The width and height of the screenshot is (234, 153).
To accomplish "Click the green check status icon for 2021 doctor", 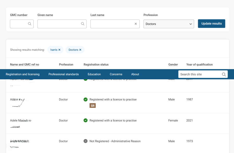I will (x=86, y=120).
